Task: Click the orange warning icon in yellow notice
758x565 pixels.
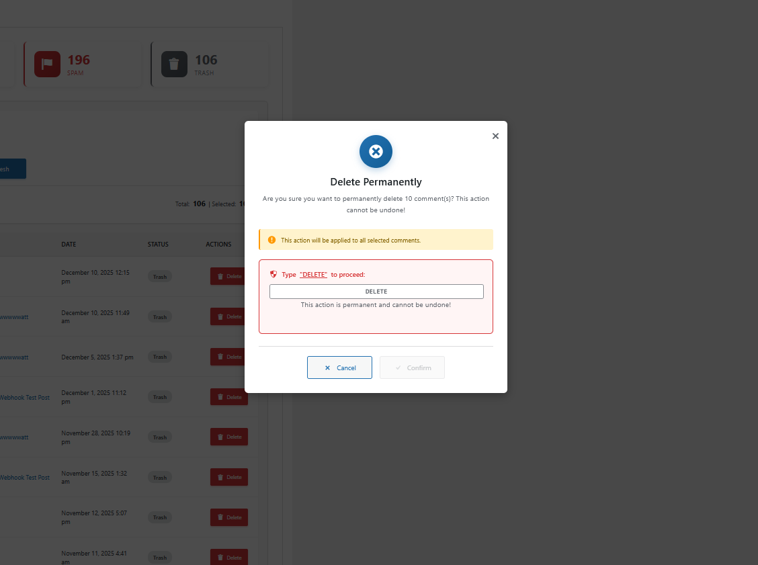Action: (271, 240)
